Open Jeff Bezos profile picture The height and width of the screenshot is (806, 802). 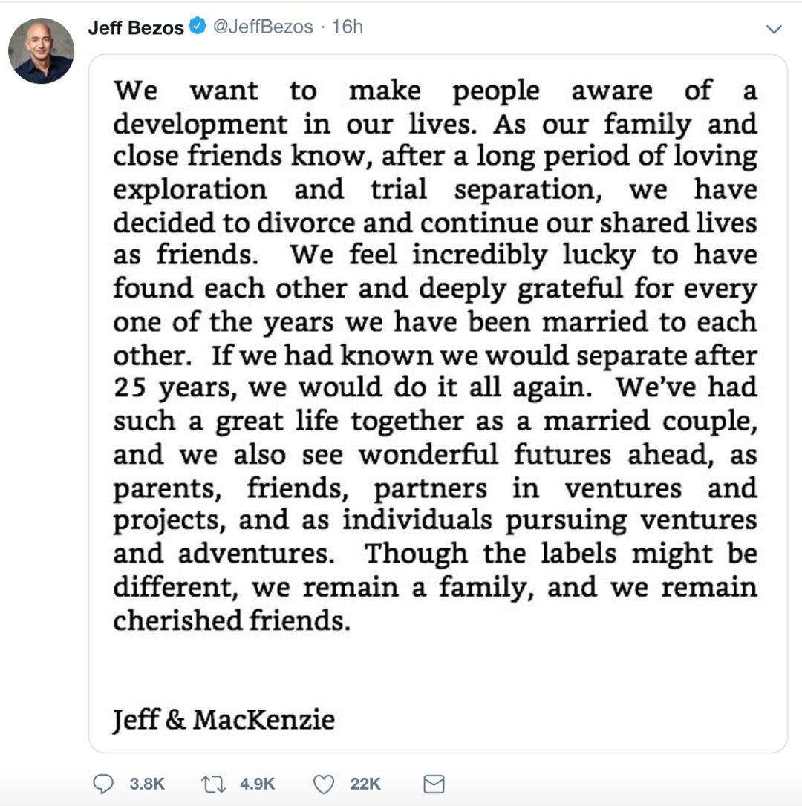(x=41, y=50)
